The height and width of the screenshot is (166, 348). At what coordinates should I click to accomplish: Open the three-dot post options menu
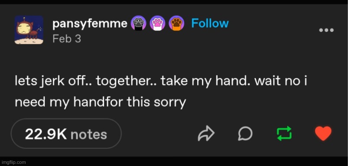coord(326,30)
